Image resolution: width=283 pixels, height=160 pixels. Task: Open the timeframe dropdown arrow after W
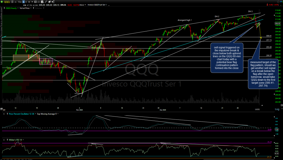click(32, 2)
